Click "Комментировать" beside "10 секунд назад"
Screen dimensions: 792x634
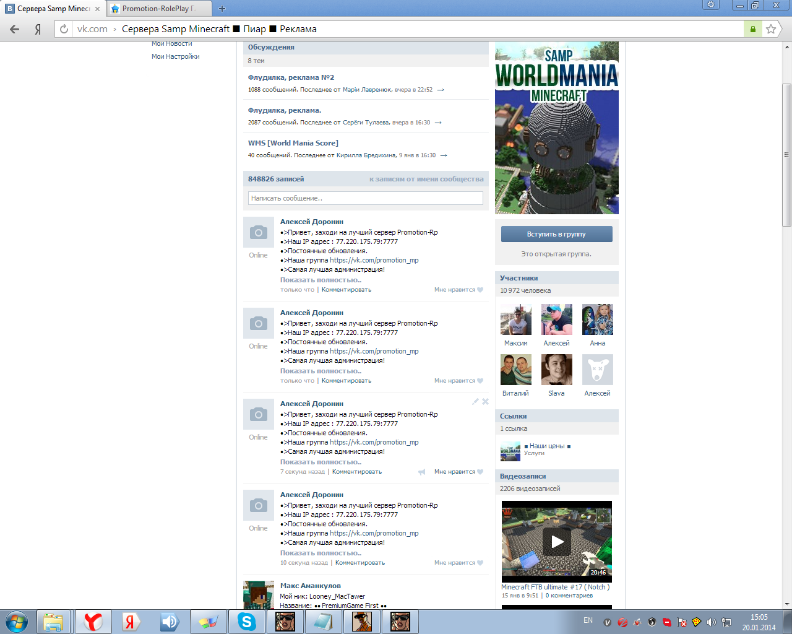(360, 563)
